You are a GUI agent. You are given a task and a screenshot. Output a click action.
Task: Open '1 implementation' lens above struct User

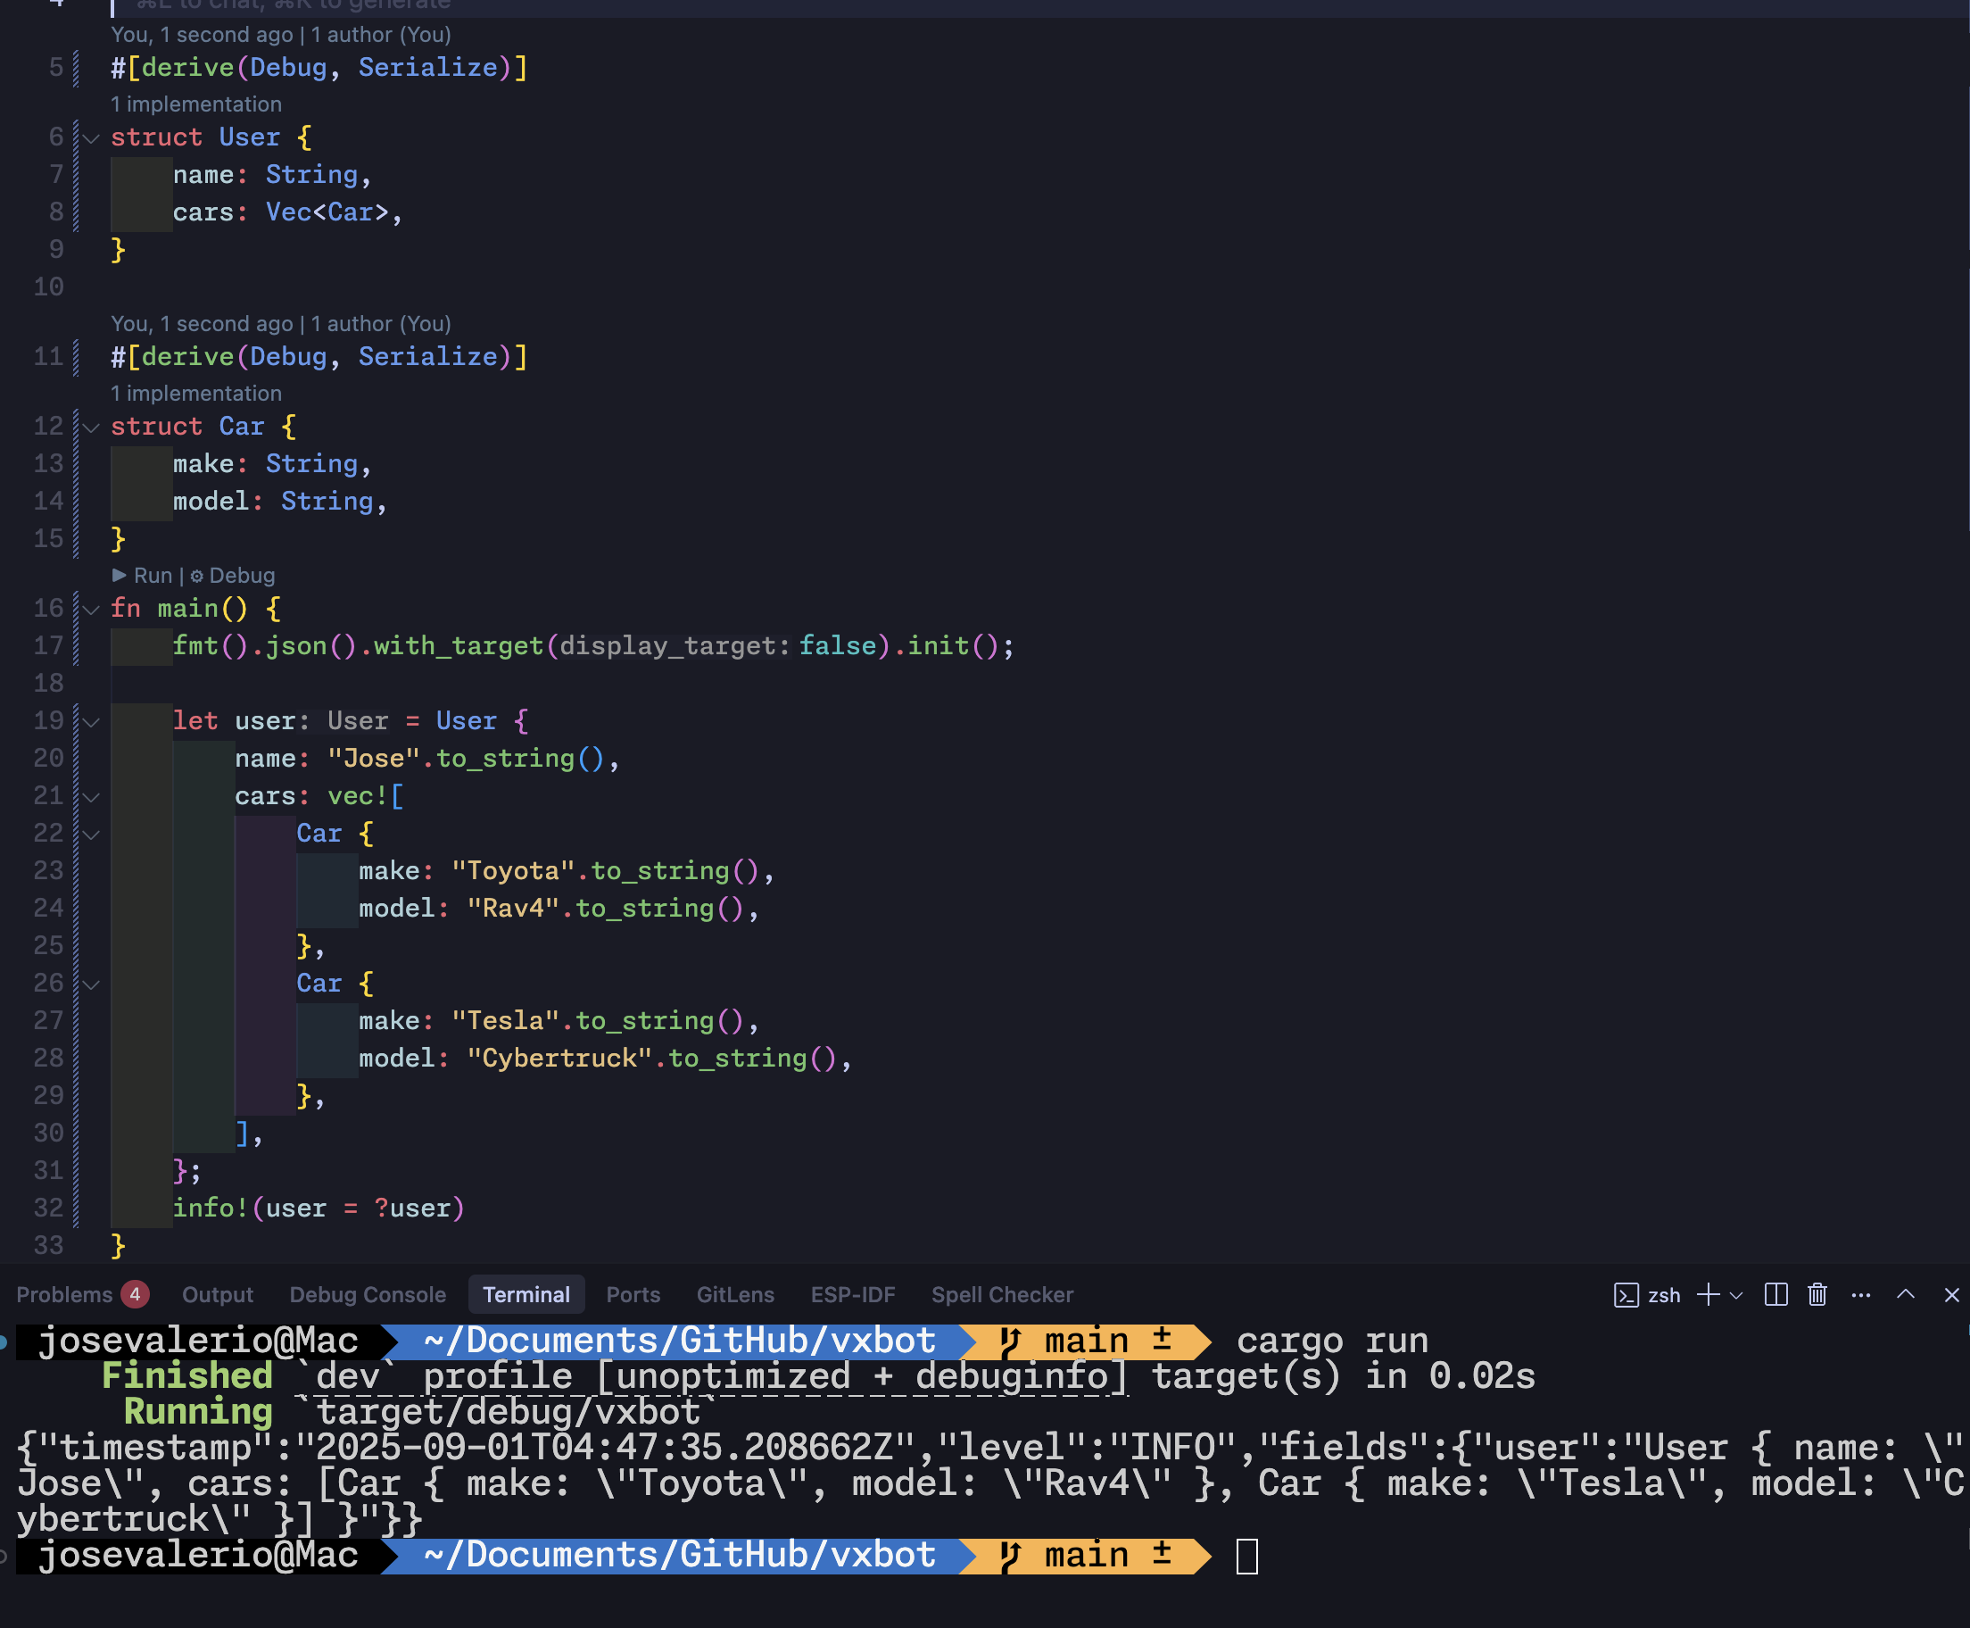point(196,104)
